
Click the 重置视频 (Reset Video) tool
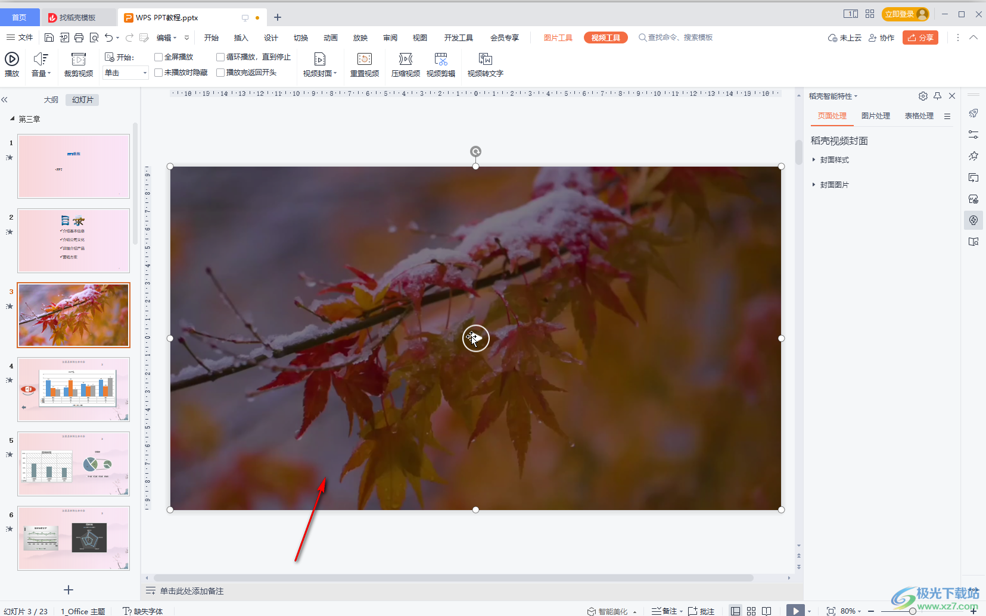tap(365, 64)
